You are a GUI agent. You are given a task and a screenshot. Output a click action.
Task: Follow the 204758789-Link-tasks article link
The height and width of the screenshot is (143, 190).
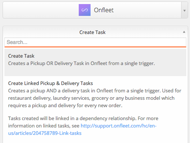45,133
